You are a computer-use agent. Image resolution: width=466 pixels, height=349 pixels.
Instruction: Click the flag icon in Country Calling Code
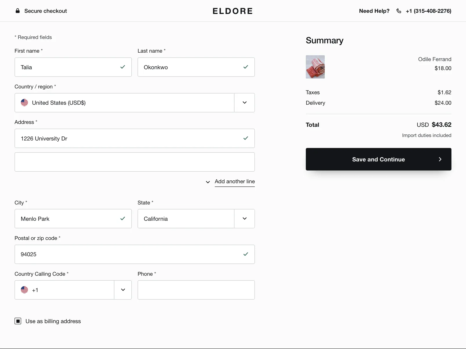[x=24, y=290]
